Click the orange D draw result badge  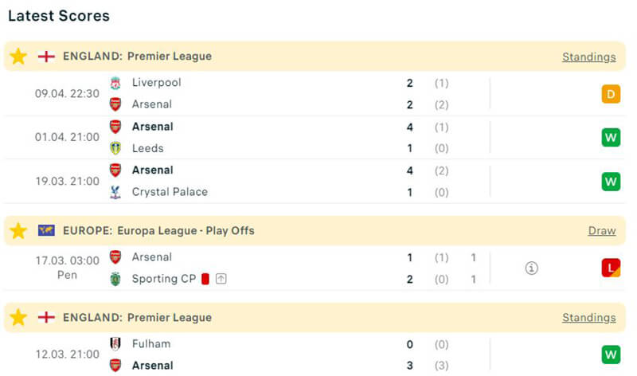pos(611,95)
